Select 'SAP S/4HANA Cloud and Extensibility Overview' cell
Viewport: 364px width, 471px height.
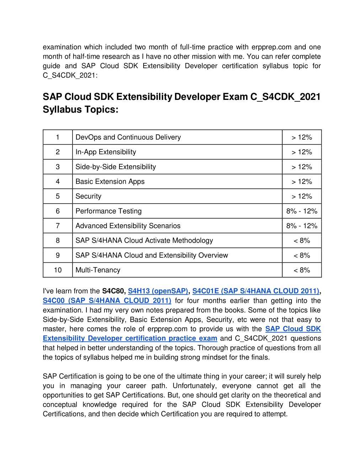[177, 255]
